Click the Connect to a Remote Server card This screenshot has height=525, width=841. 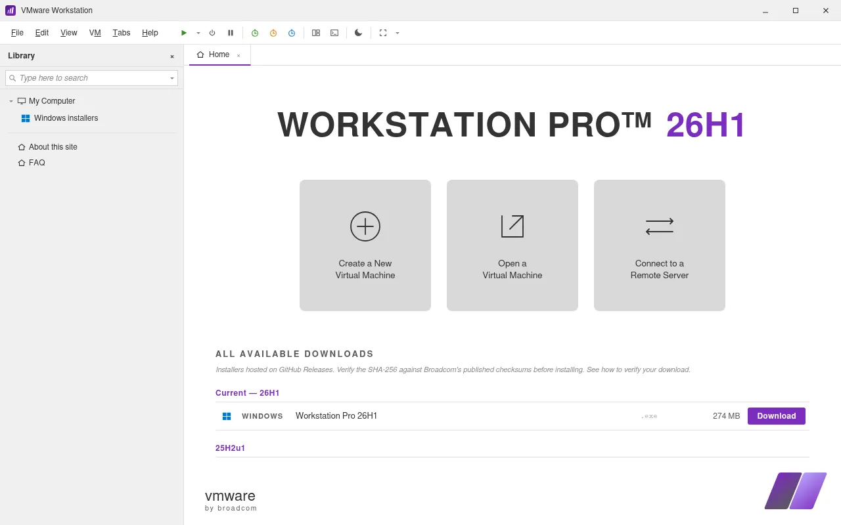click(x=660, y=245)
